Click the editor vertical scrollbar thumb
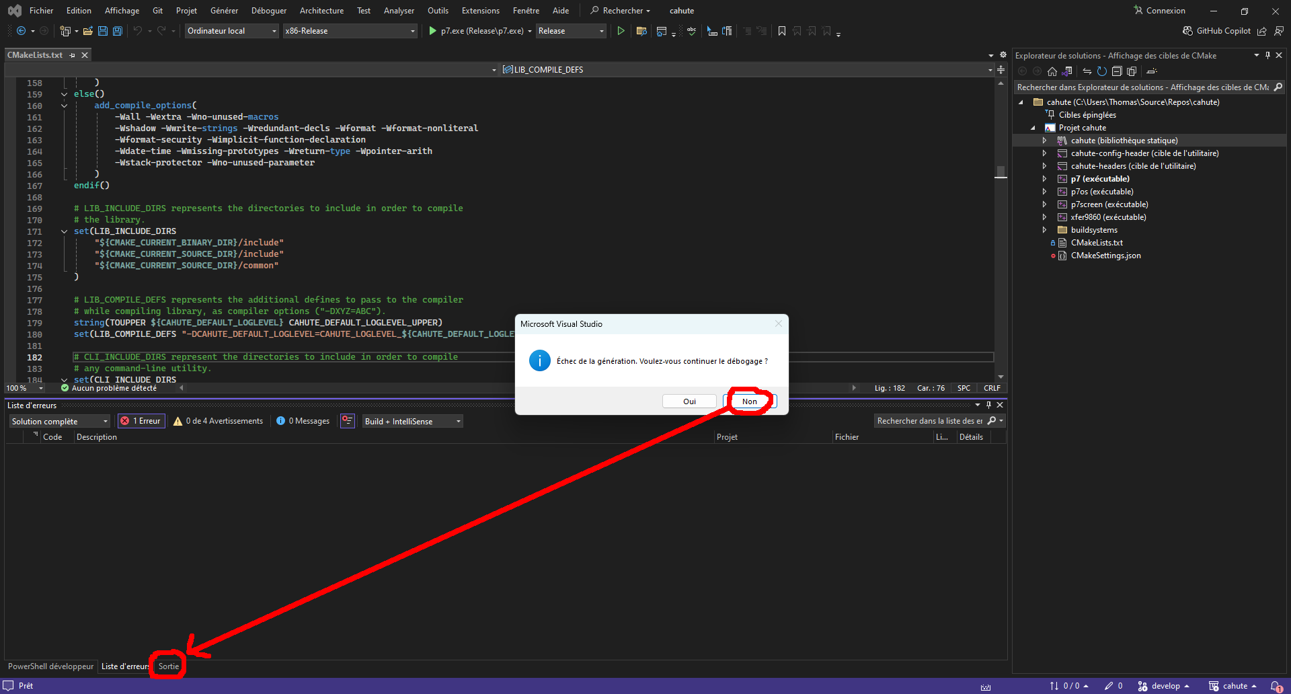Screen dimensions: 1291x694 [x=1001, y=172]
